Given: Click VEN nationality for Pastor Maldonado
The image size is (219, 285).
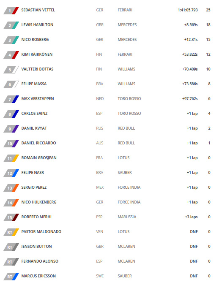Looking at the screenshot, I should 100,232.
